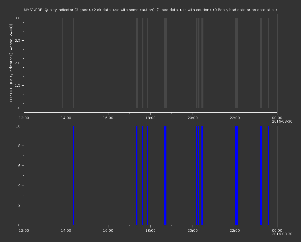Viewport: 301px width, 242px height.
Task: Click the blue bar near 23:15
Action: pos(261,175)
